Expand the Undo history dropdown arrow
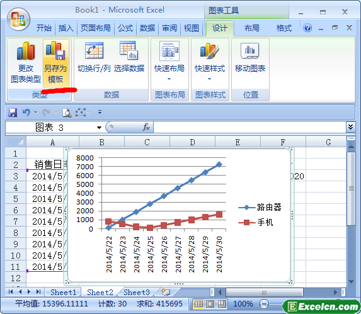 (x=36, y=113)
